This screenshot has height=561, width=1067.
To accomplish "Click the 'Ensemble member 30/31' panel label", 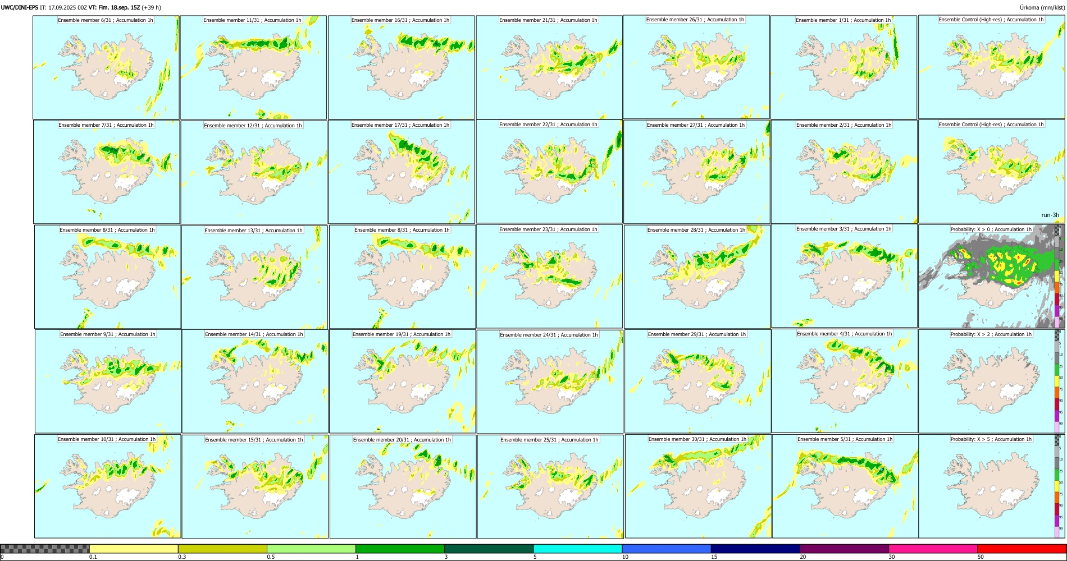I will [697, 439].
